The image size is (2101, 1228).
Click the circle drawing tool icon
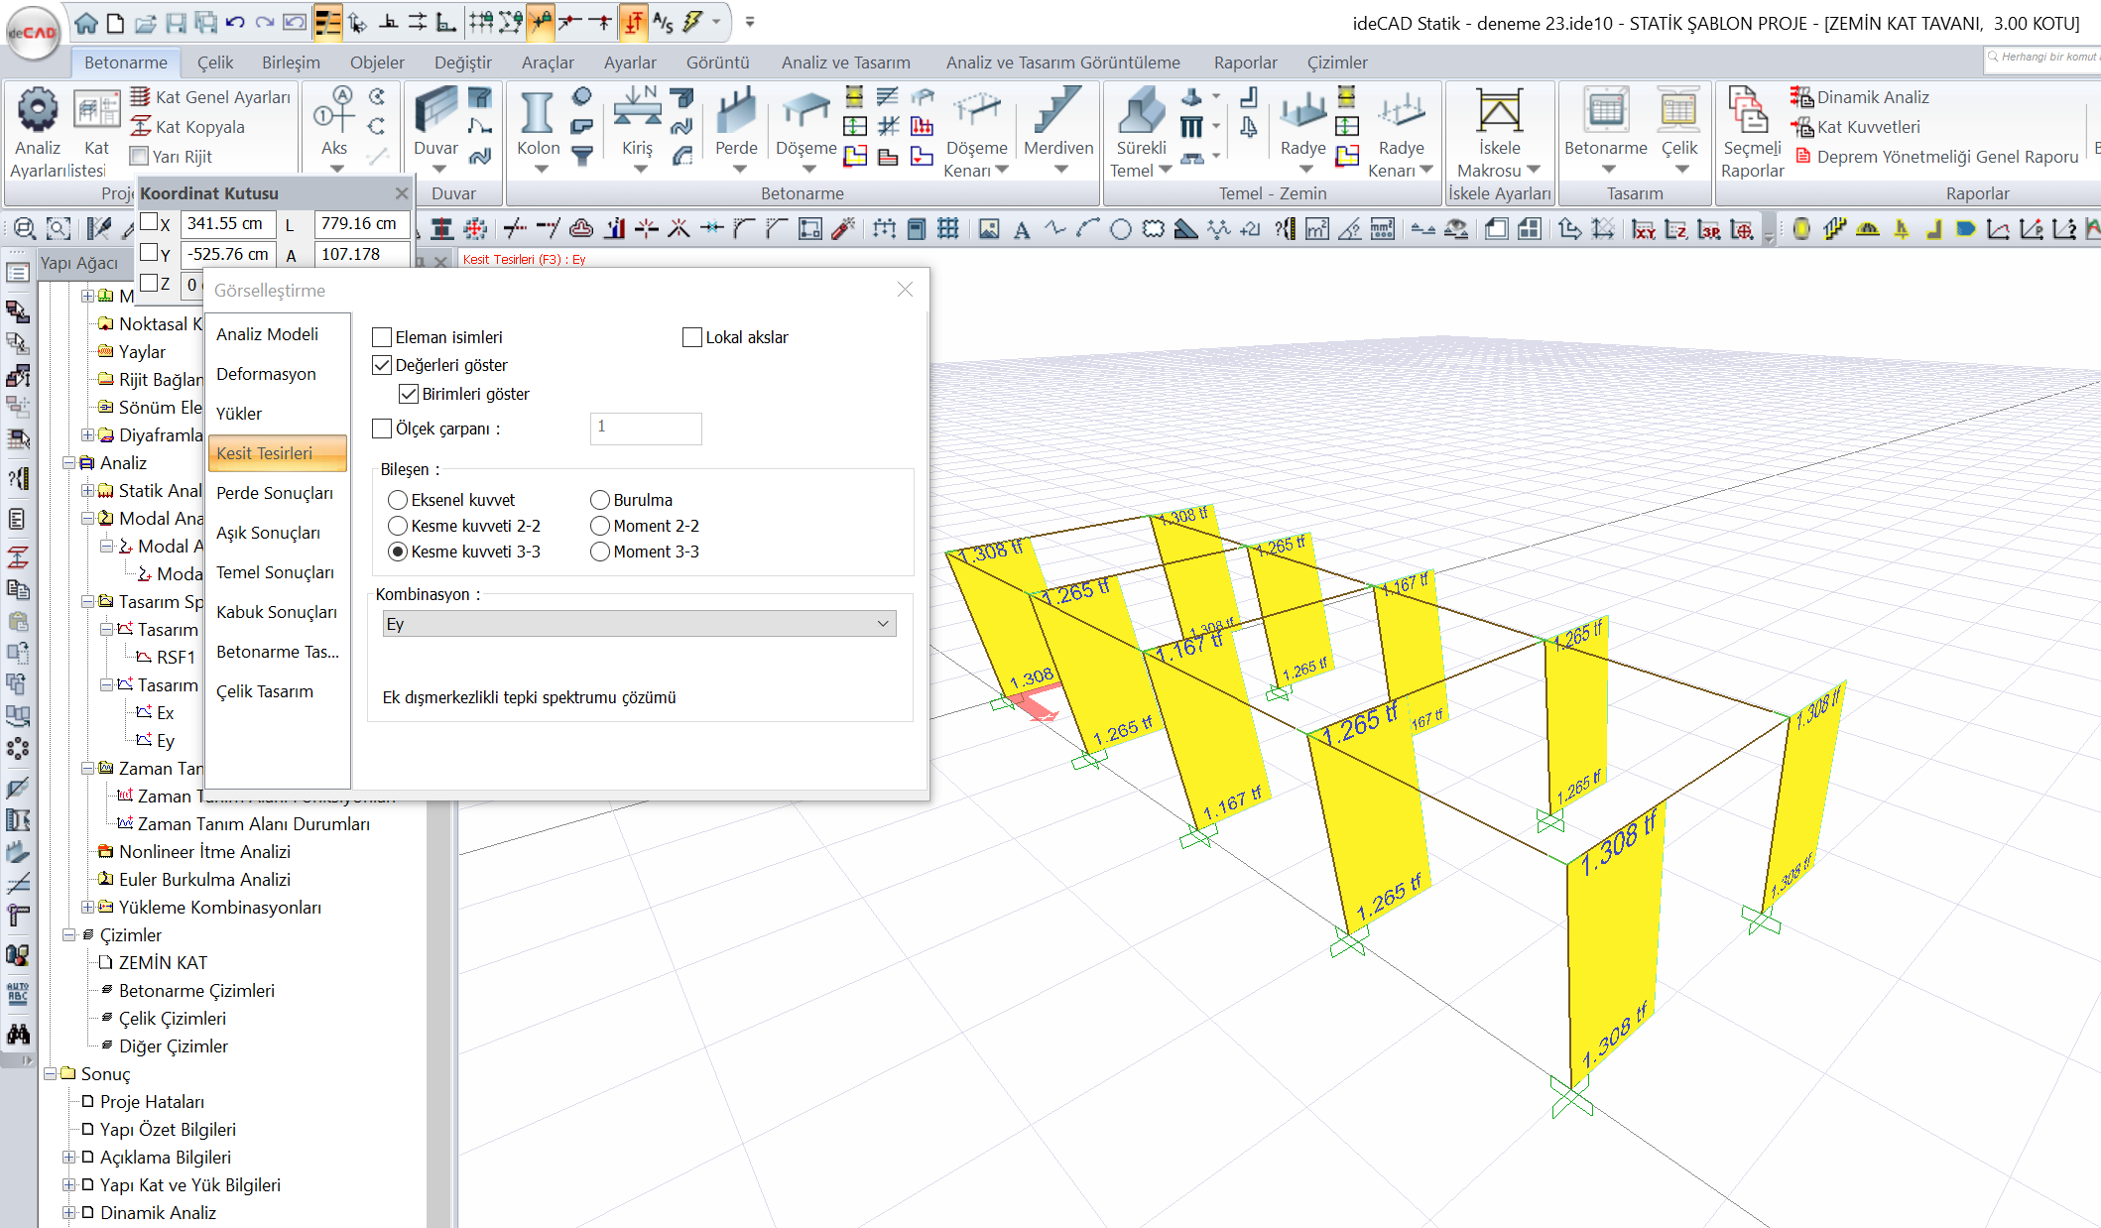pos(1120,229)
